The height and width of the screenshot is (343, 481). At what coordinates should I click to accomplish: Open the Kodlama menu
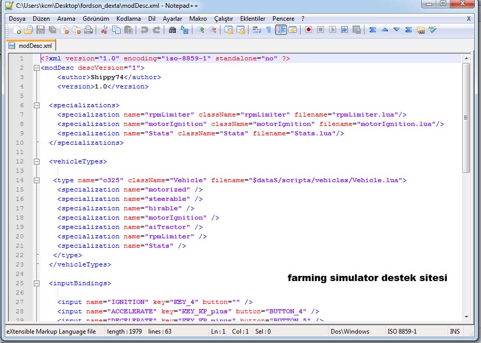tap(128, 19)
